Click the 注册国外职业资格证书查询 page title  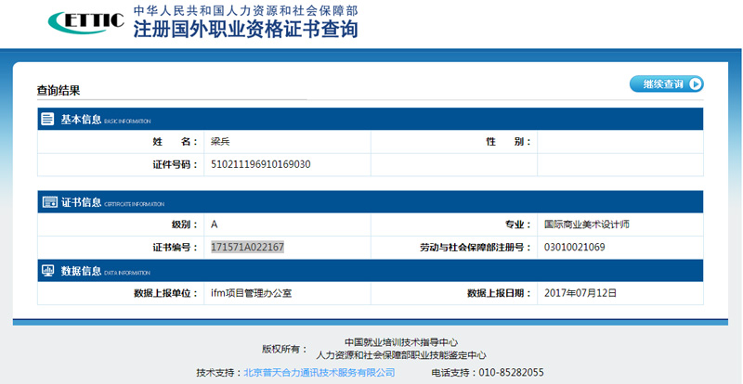(245, 31)
